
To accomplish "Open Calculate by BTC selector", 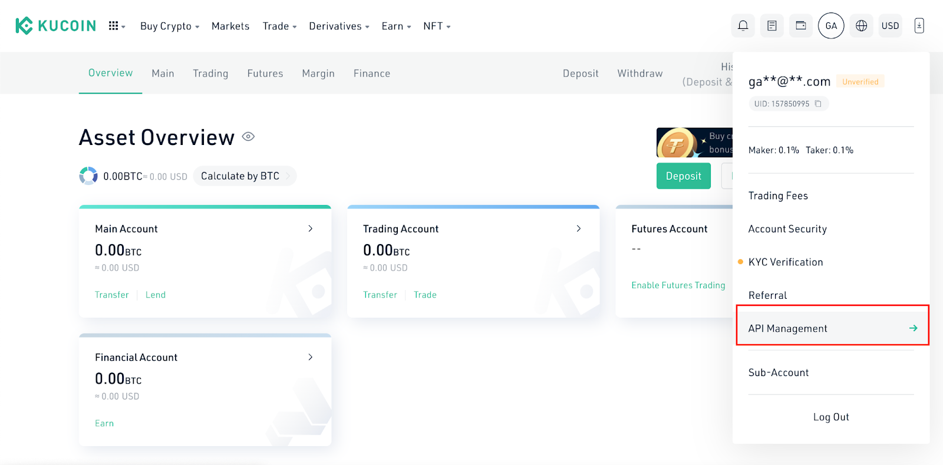I will pos(245,176).
